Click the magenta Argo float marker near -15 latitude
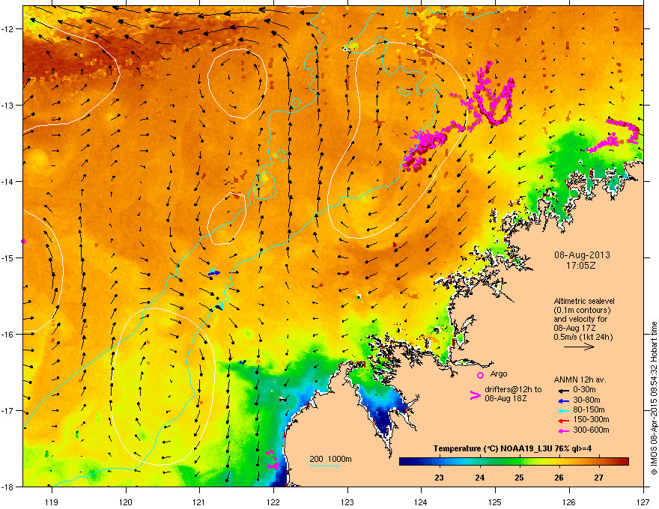This screenshot has height=509, width=659. click(x=23, y=242)
